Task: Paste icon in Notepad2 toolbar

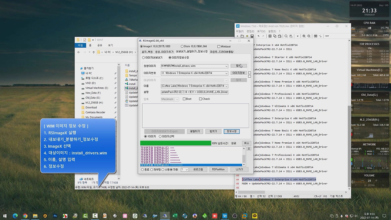Action: coord(280,36)
